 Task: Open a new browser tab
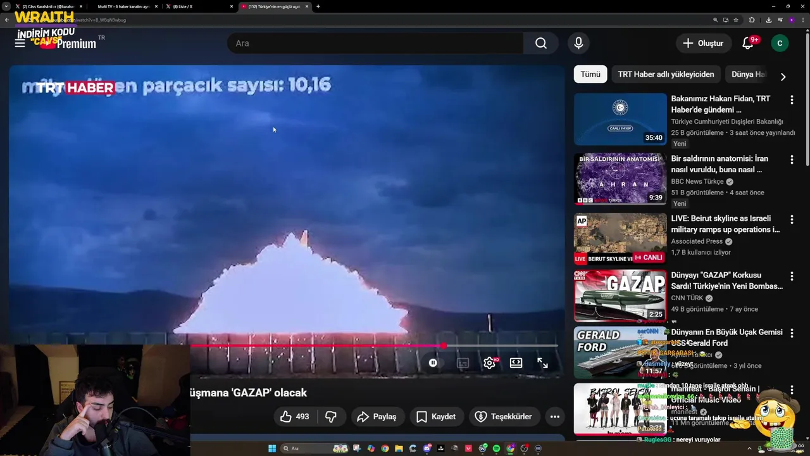click(x=318, y=6)
